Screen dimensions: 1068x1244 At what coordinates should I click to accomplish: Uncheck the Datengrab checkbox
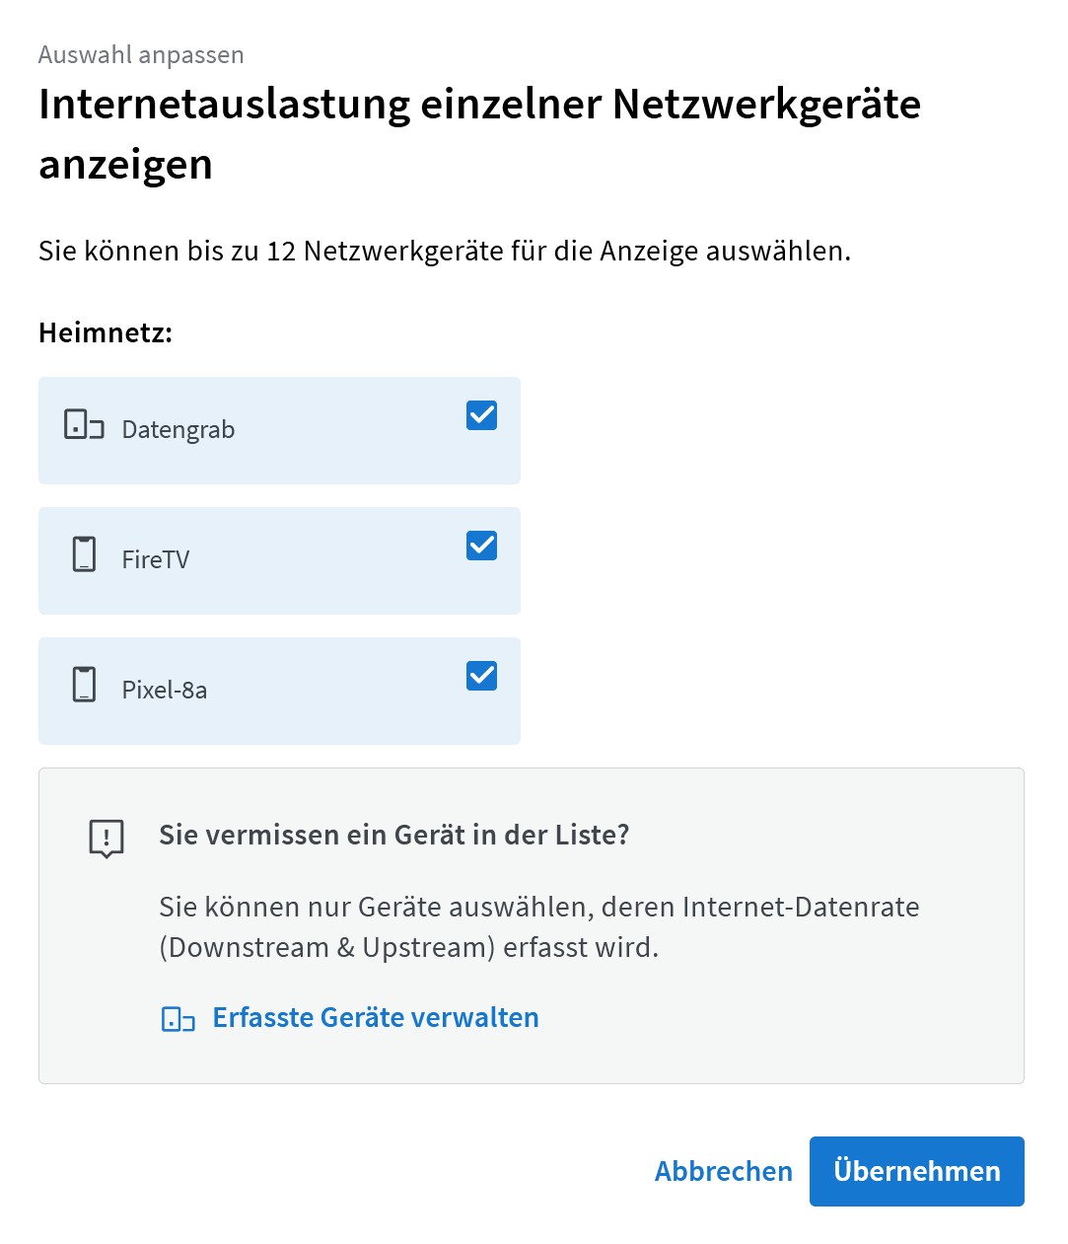pos(481,415)
